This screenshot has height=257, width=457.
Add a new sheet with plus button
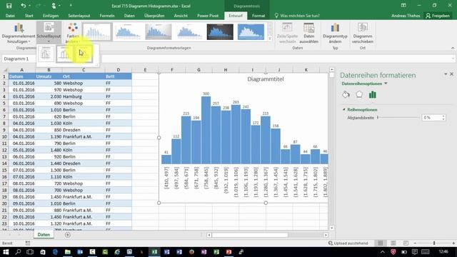point(68,235)
